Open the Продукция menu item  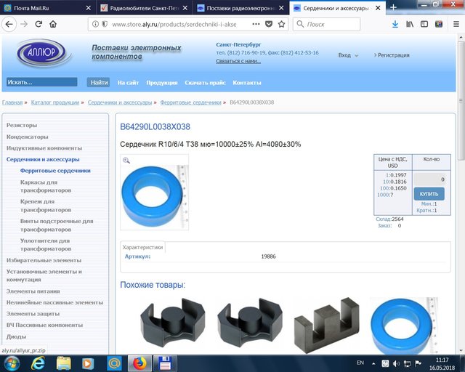[x=161, y=83]
